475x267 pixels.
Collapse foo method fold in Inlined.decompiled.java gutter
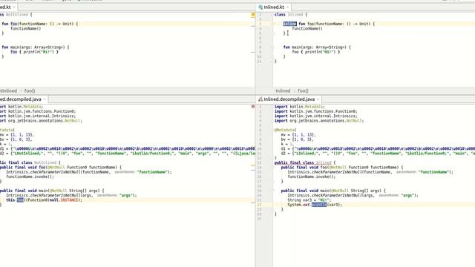tap(272, 168)
